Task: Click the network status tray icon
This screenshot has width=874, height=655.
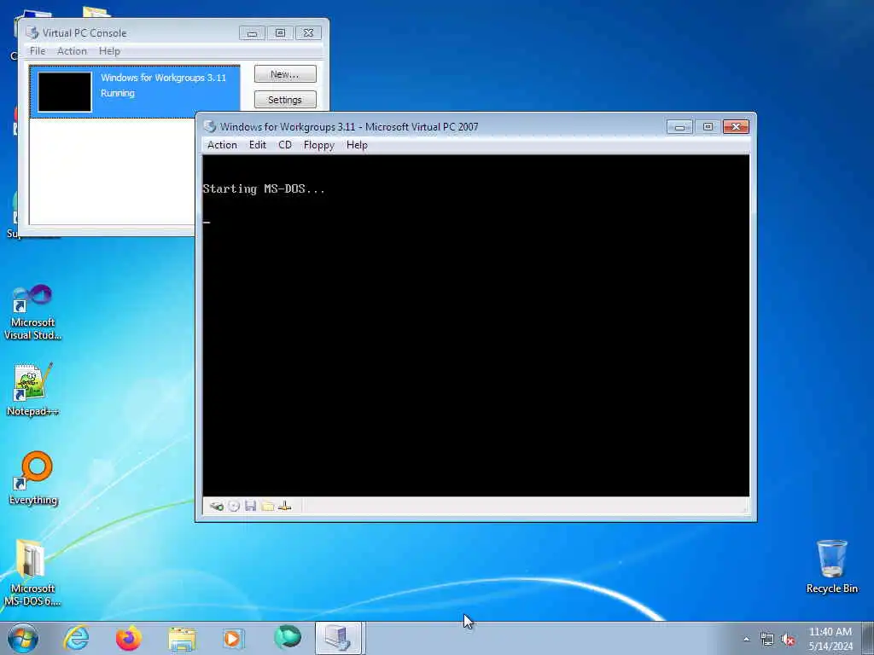Action: 767,640
